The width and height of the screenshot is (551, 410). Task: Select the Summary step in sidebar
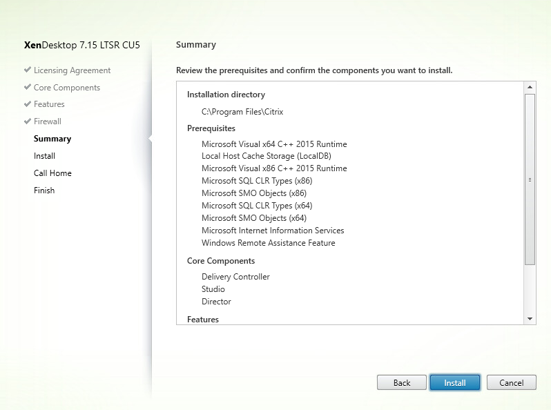click(52, 139)
